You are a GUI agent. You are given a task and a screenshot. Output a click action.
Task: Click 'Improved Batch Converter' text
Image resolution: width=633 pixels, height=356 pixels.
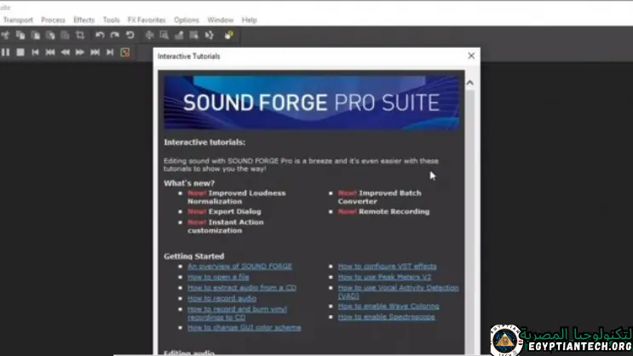(379, 198)
